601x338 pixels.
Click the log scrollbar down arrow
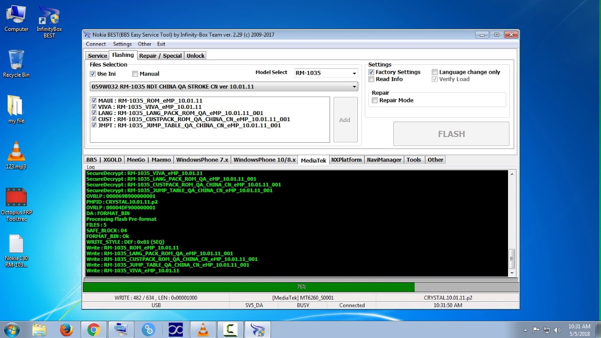point(512,273)
